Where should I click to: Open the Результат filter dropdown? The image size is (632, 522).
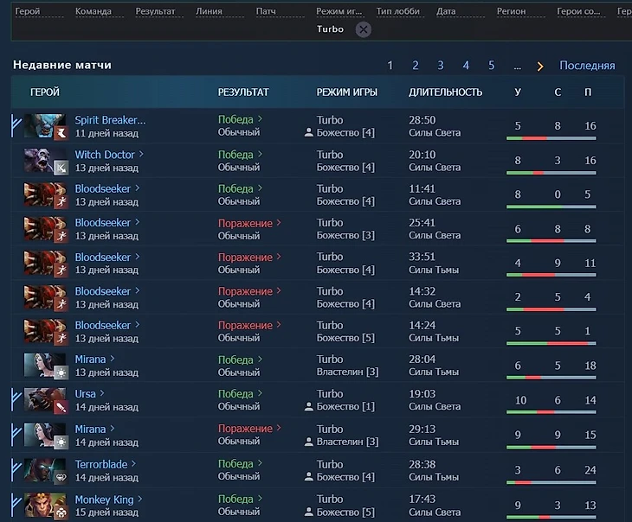155,12
